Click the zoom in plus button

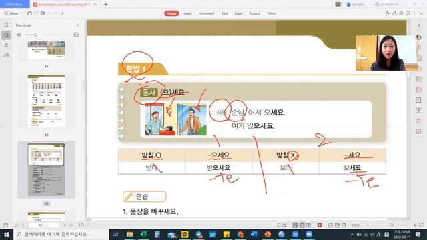414,225
